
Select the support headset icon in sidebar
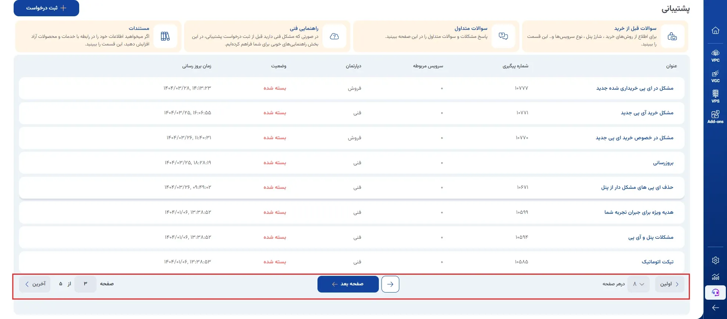[x=715, y=293]
